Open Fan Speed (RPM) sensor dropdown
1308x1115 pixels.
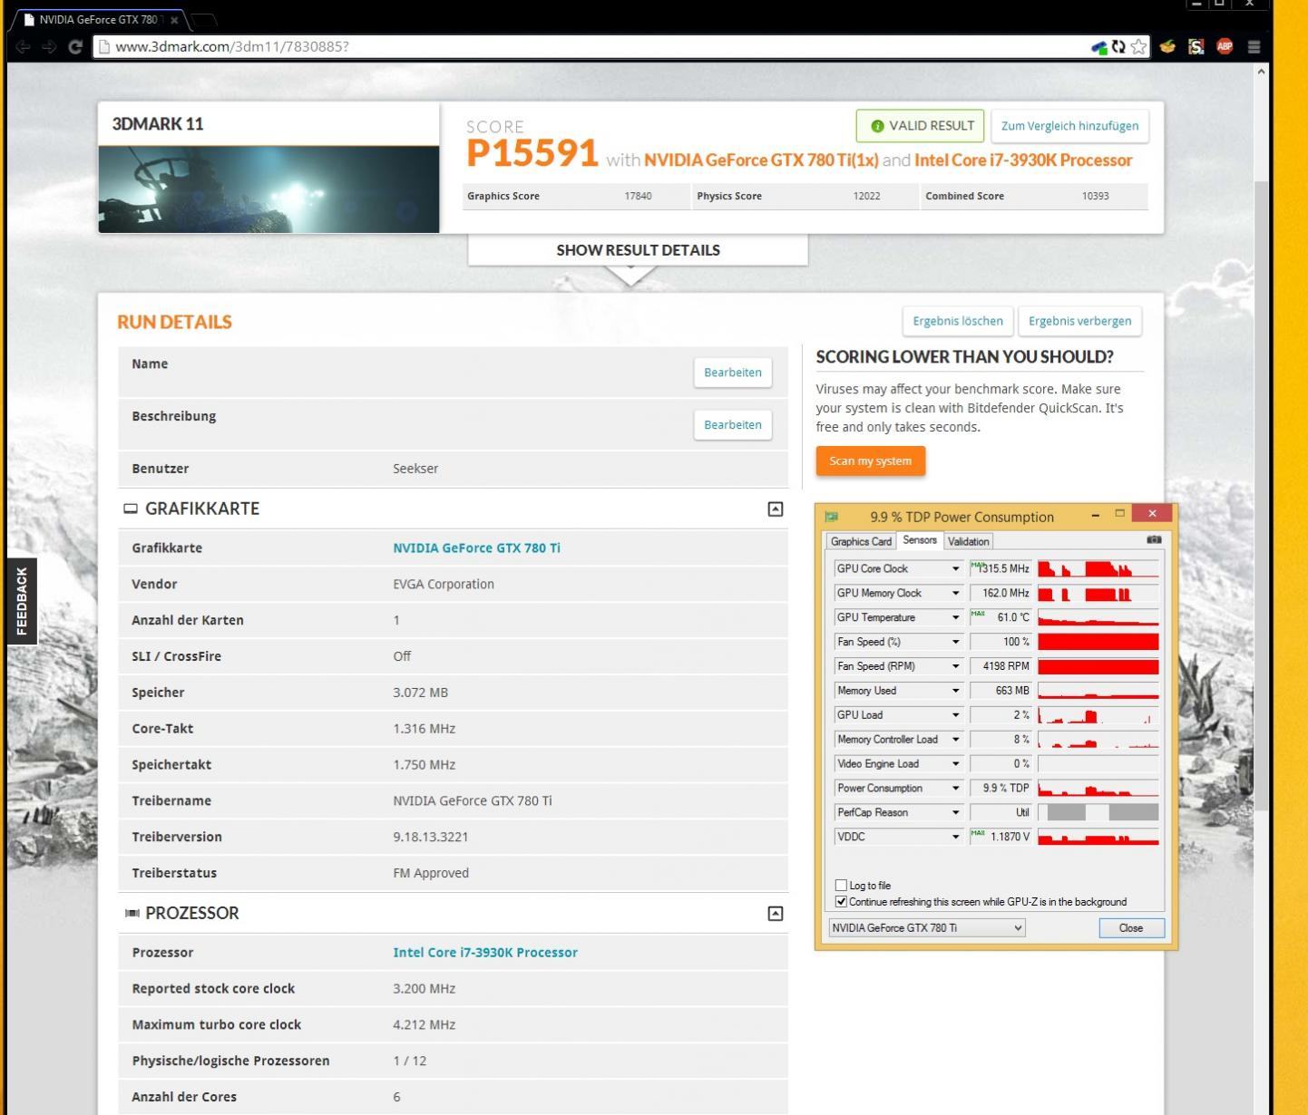coord(955,667)
